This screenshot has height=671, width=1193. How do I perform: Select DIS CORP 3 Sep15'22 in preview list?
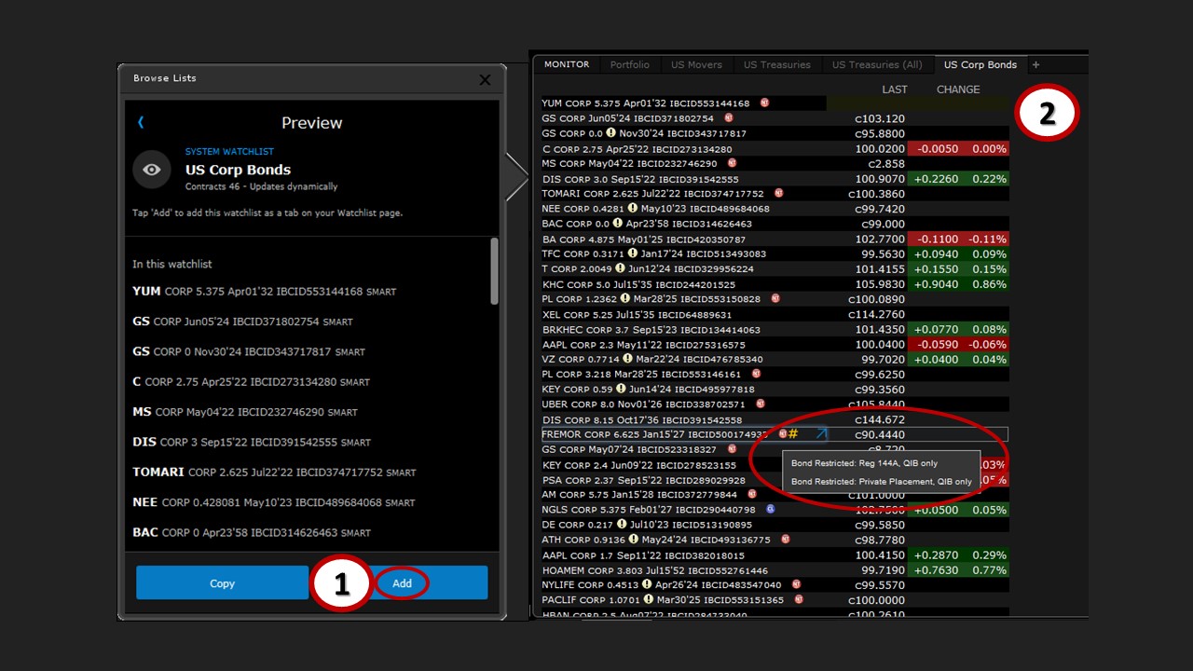pyautogui.click(x=252, y=443)
